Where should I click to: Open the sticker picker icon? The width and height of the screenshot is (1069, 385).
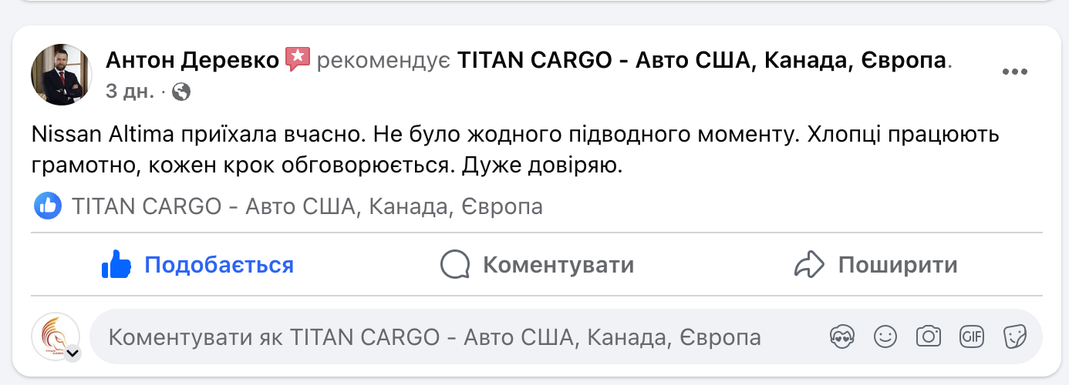coord(1014,337)
